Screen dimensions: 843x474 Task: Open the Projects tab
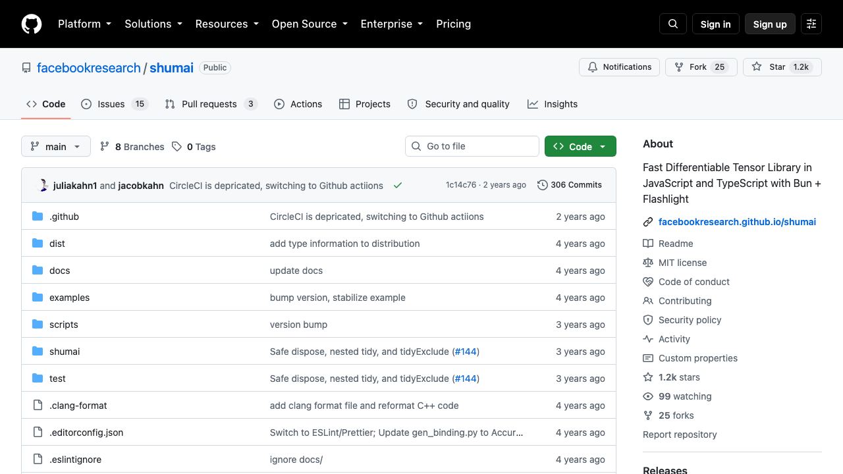(365, 104)
